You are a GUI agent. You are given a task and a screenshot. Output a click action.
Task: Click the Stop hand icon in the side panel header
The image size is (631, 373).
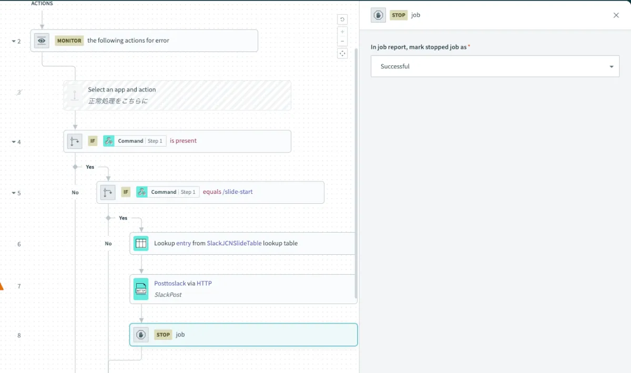(x=378, y=15)
